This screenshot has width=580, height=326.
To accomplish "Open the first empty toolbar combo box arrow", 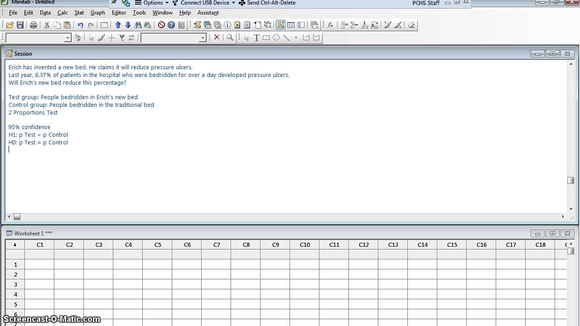I will pos(68,38).
